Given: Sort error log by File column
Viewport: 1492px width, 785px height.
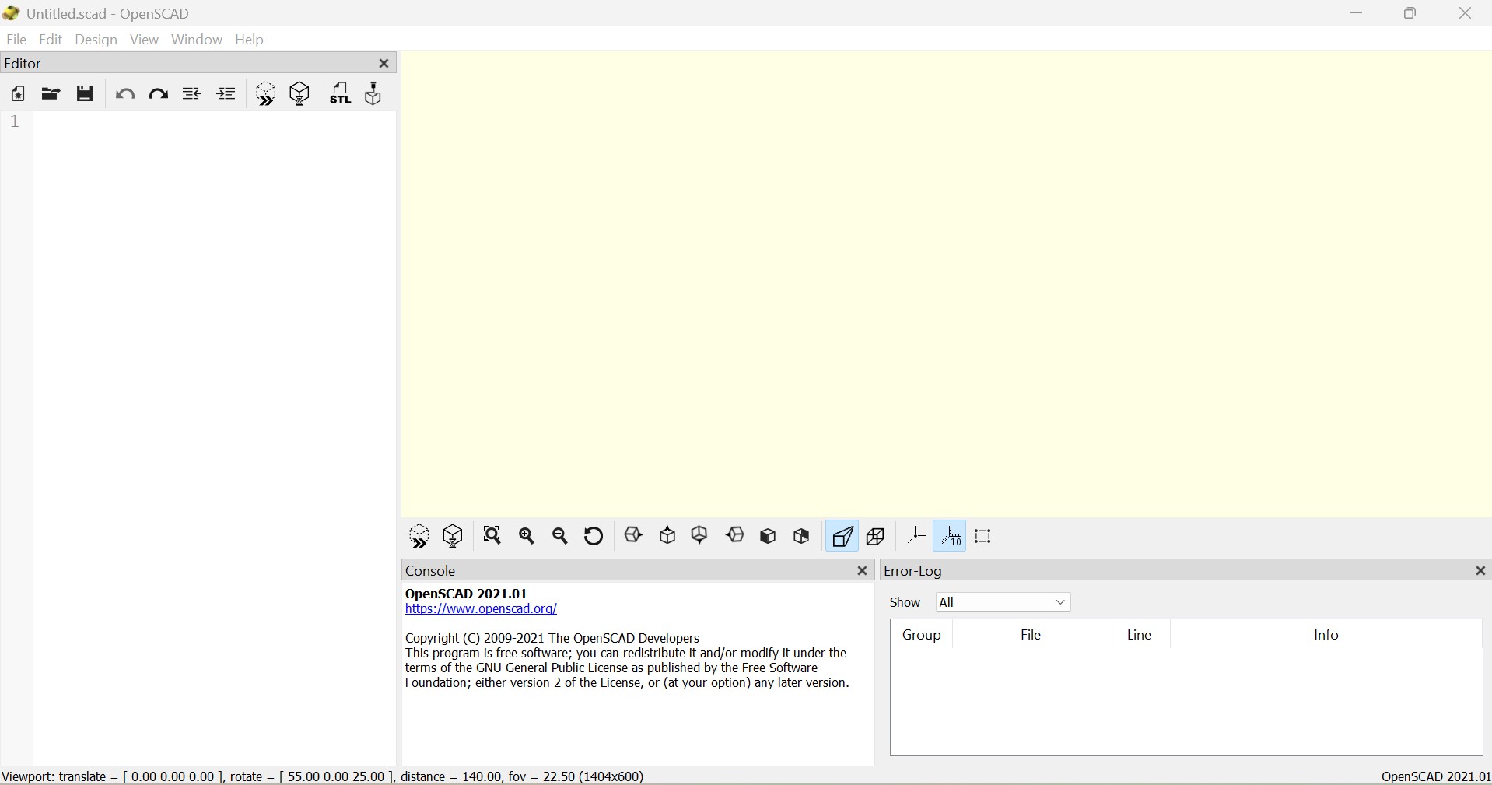Looking at the screenshot, I should (x=1031, y=636).
